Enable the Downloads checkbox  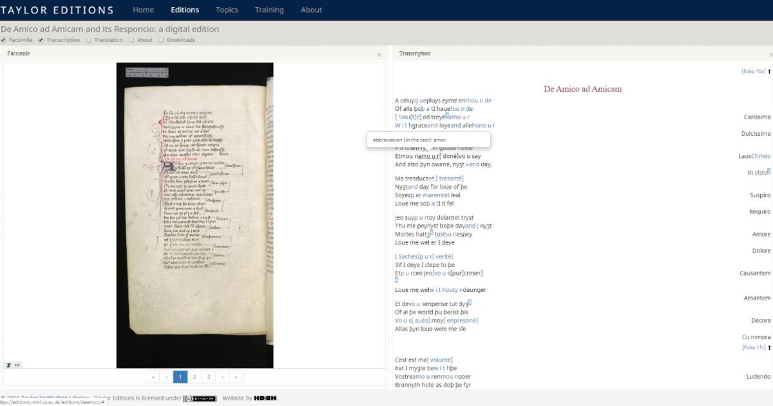pos(161,40)
